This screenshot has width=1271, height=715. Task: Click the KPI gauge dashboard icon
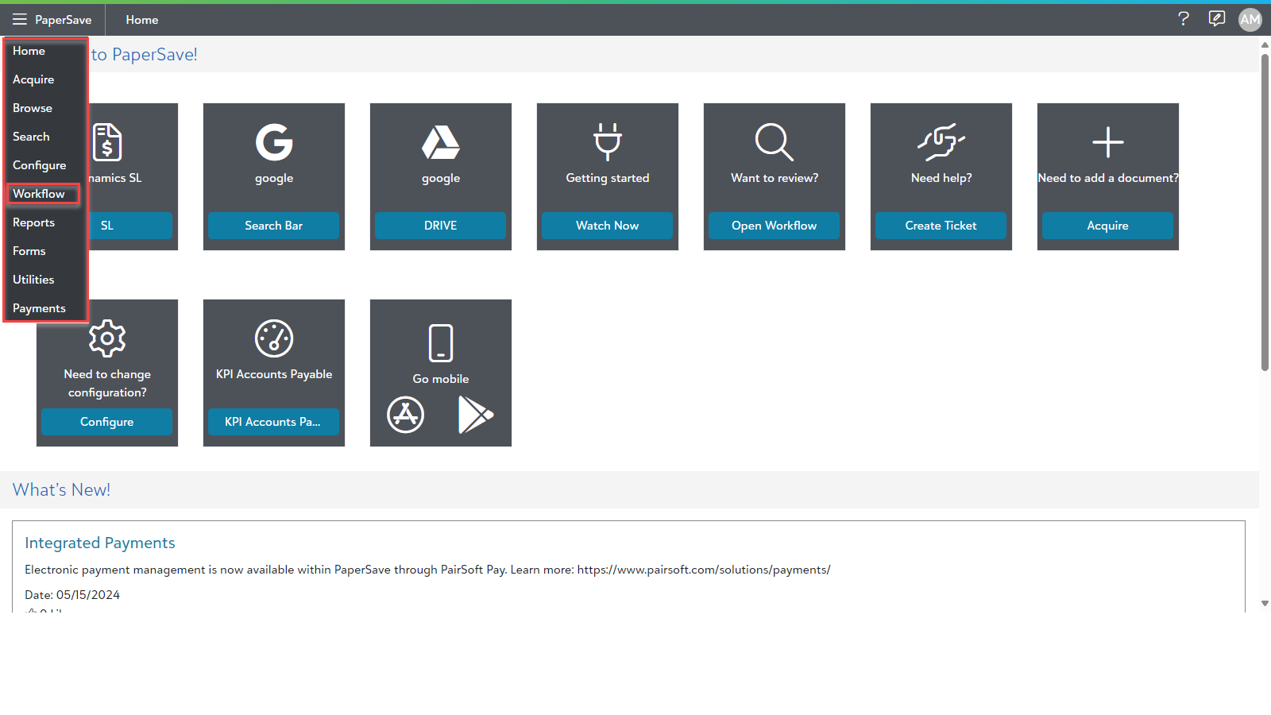[274, 339]
